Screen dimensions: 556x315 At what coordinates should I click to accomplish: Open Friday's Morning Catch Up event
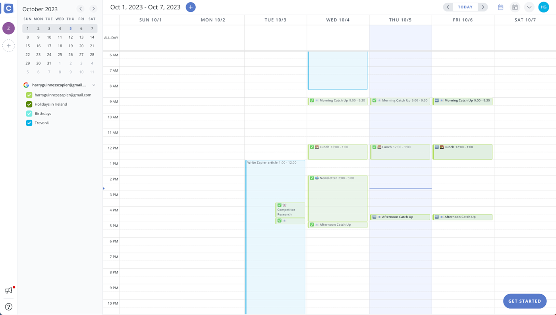coord(463,101)
